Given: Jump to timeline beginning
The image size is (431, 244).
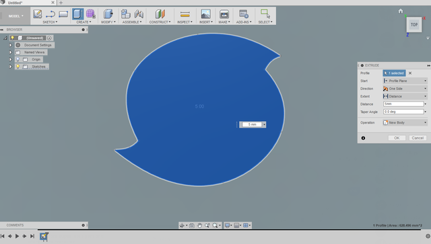Looking at the screenshot, I should [x=3, y=236].
